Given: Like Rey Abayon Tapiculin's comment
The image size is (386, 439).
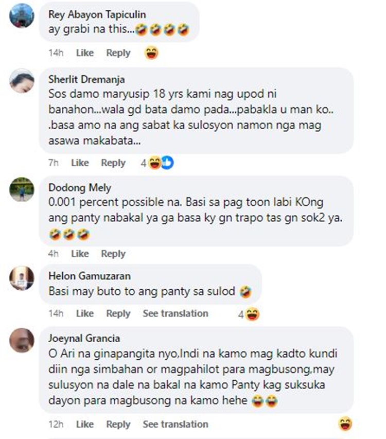Looking at the screenshot, I should coord(85,52).
